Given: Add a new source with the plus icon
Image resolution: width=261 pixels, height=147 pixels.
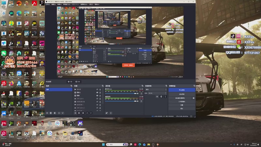Looking at the screenshot, I should click(75, 113).
